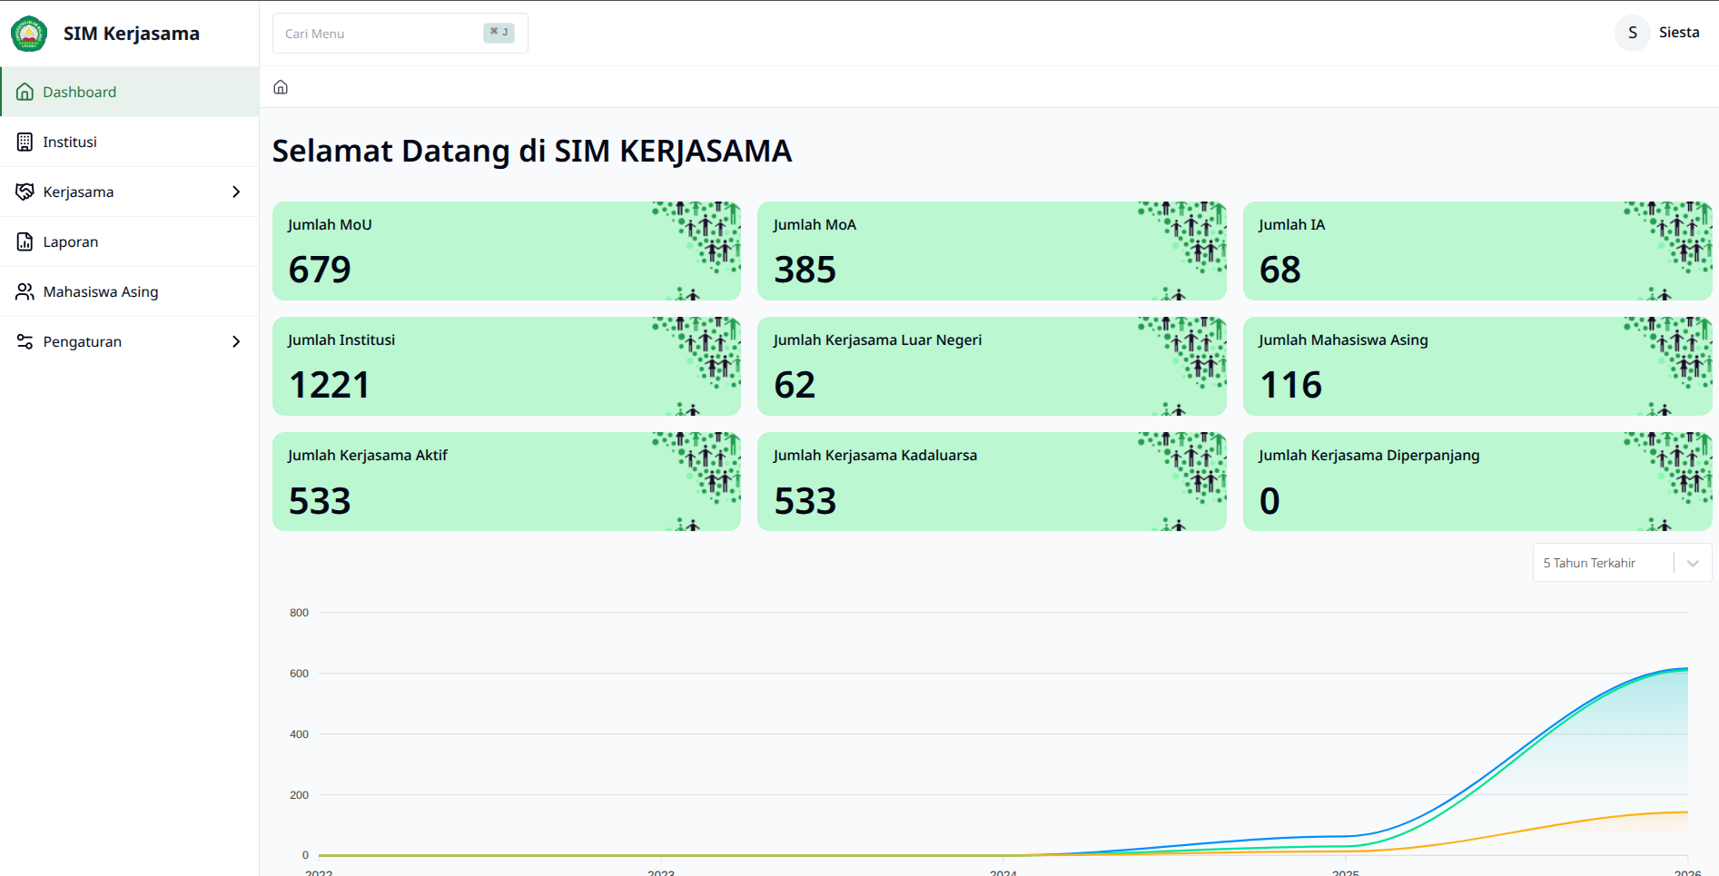Click the 400 y-axis label on chart
Screen dimensions: 1719x876
[x=299, y=734]
